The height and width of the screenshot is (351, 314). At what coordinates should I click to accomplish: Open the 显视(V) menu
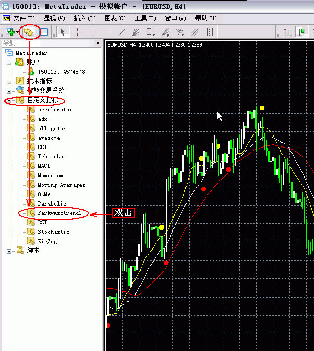[x=54, y=18]
